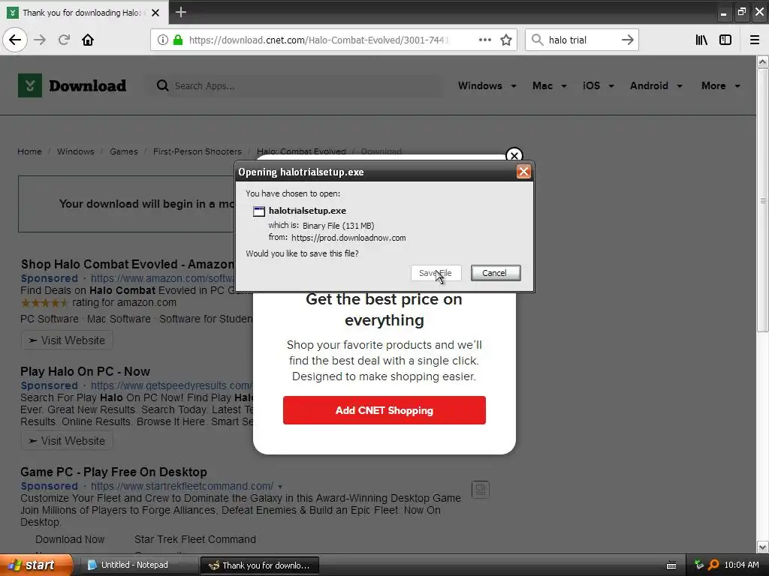Screen dimensions: 769x576
Task: Click the halotrialsetup.exe file name text
Action: (x=307, y=211)
